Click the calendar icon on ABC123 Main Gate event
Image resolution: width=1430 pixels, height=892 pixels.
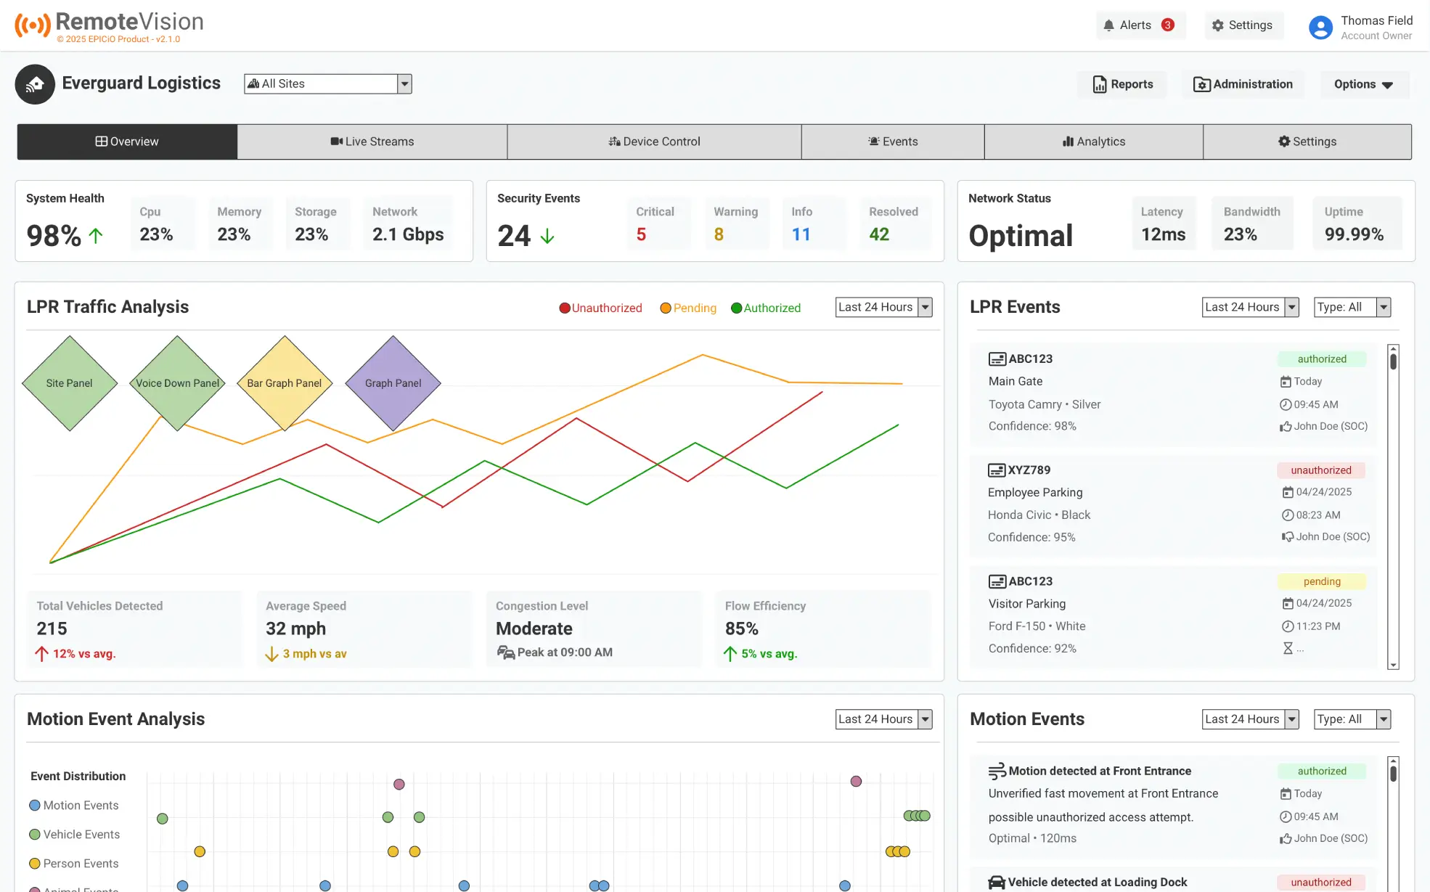pyautogui.click(x=1286, y=381)
